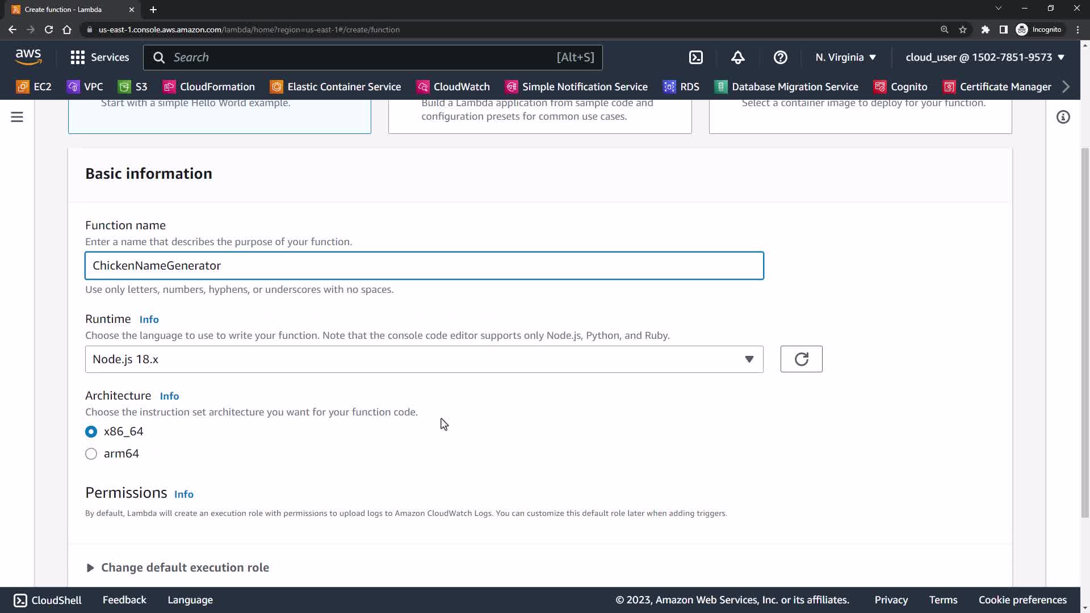Select the x86_64 architecture option
Viewport: 1090px width, 613px height.
click(x=91, y=431)
